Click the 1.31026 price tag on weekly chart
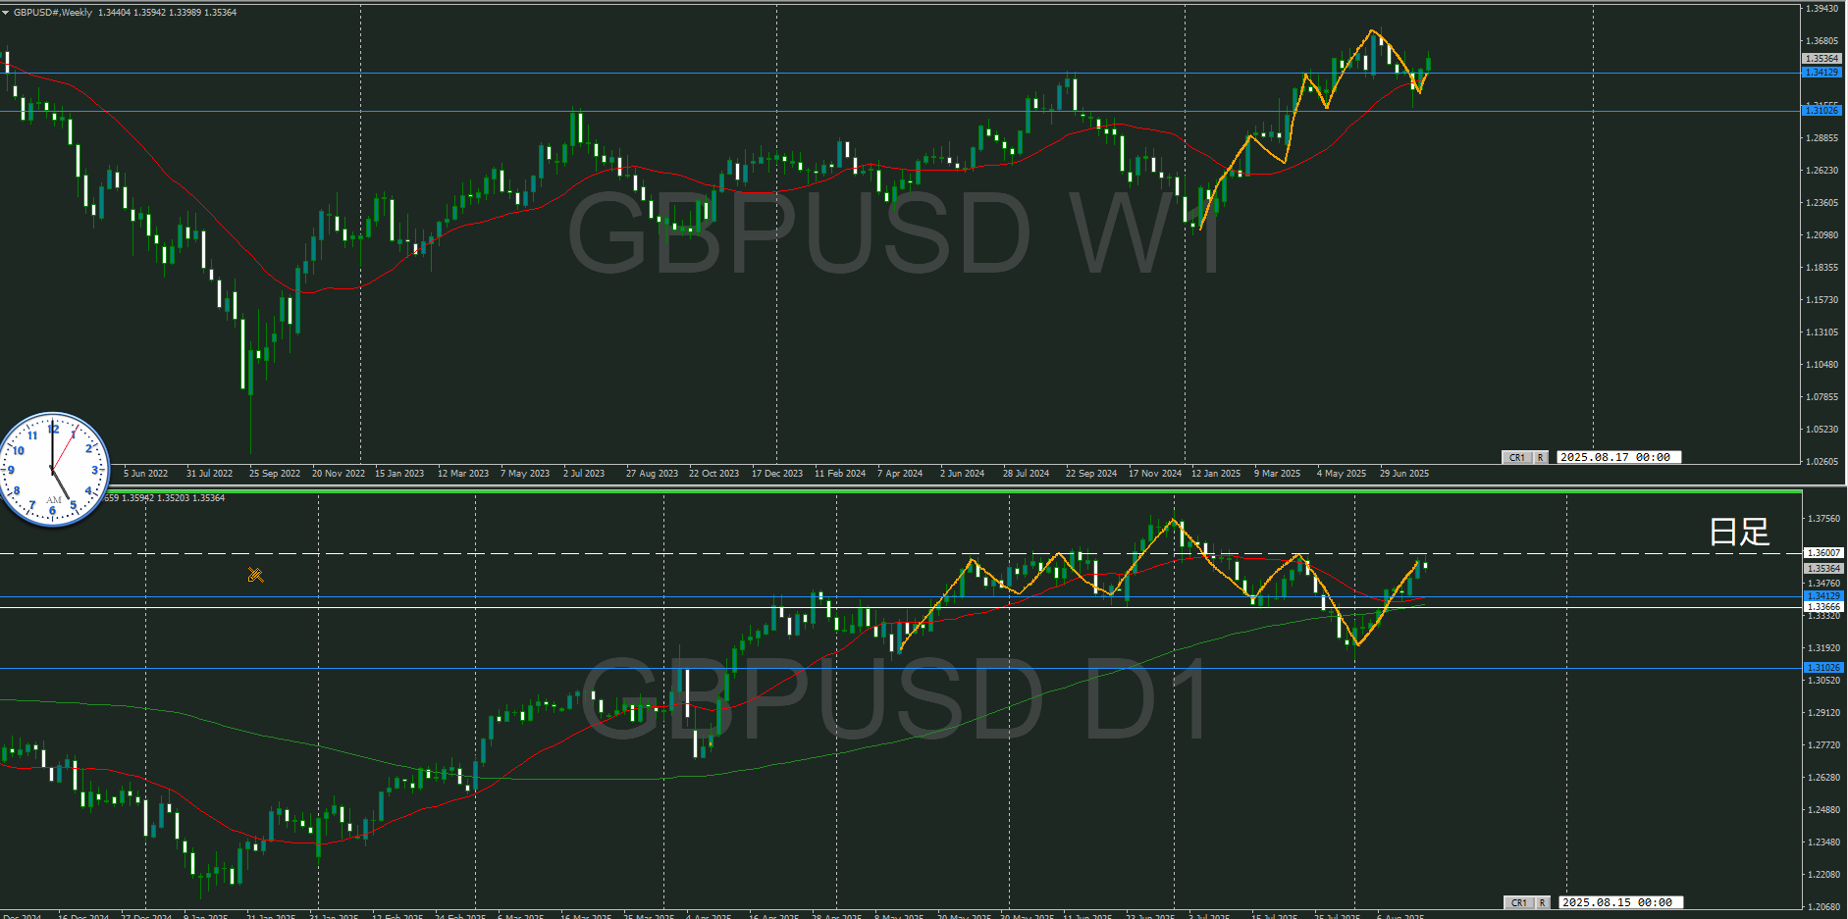Screen dimensions: 1848x919 tap(1822, 111)
